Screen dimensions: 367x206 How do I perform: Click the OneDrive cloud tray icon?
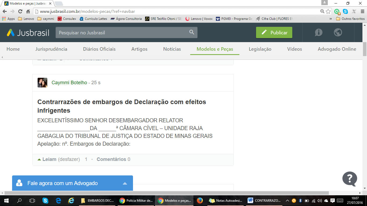(x=326, y=201)
